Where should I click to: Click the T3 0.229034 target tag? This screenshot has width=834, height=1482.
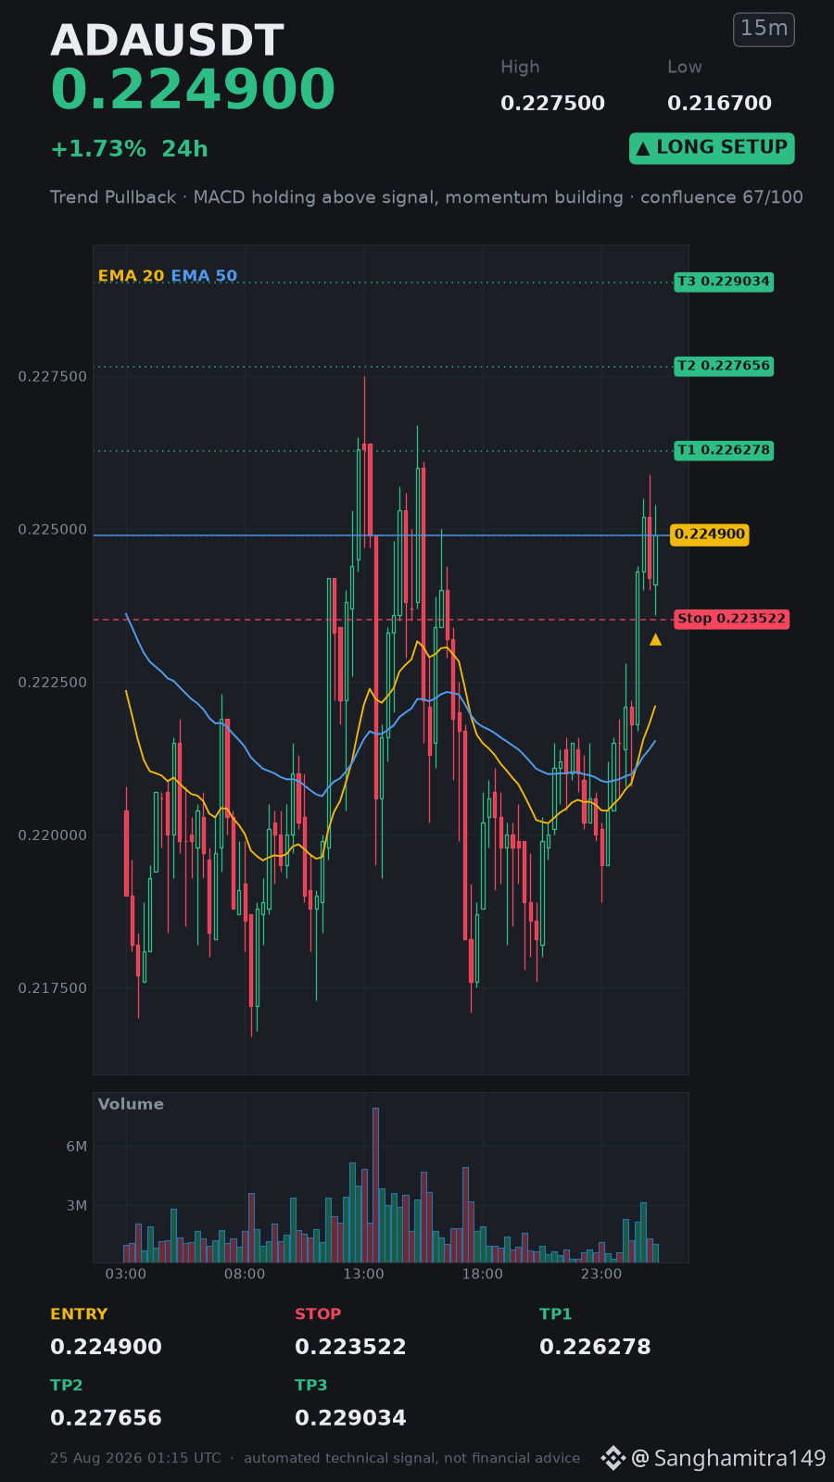(724, 282)
